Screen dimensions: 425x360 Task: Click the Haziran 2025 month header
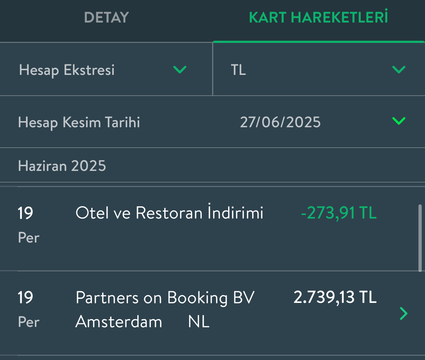(62, 166)
